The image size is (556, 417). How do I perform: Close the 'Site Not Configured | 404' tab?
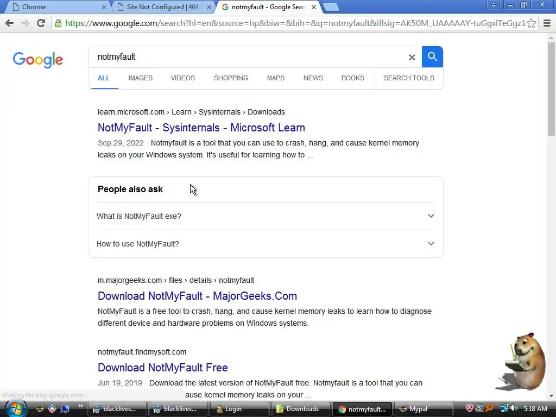[x=209, y=7]
